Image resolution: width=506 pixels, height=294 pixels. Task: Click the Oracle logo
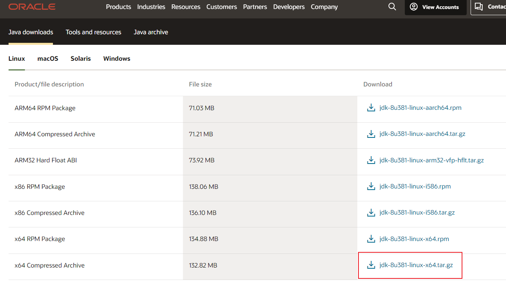pos(32,7)
